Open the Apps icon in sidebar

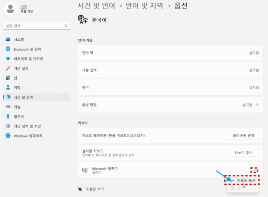(x=8, y=78)
